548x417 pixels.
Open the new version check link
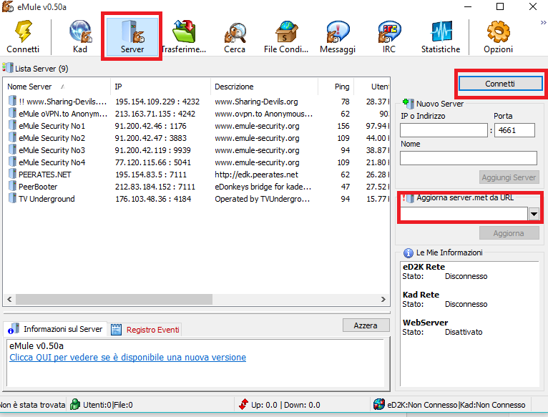[128, 358]
